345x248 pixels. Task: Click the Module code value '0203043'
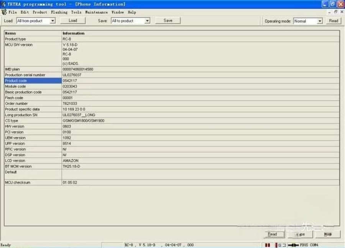(x=70, y=86)
